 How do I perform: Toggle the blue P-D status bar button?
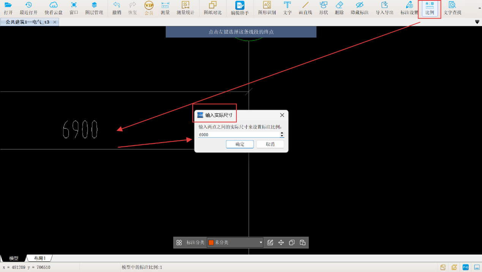pos(465,267)
